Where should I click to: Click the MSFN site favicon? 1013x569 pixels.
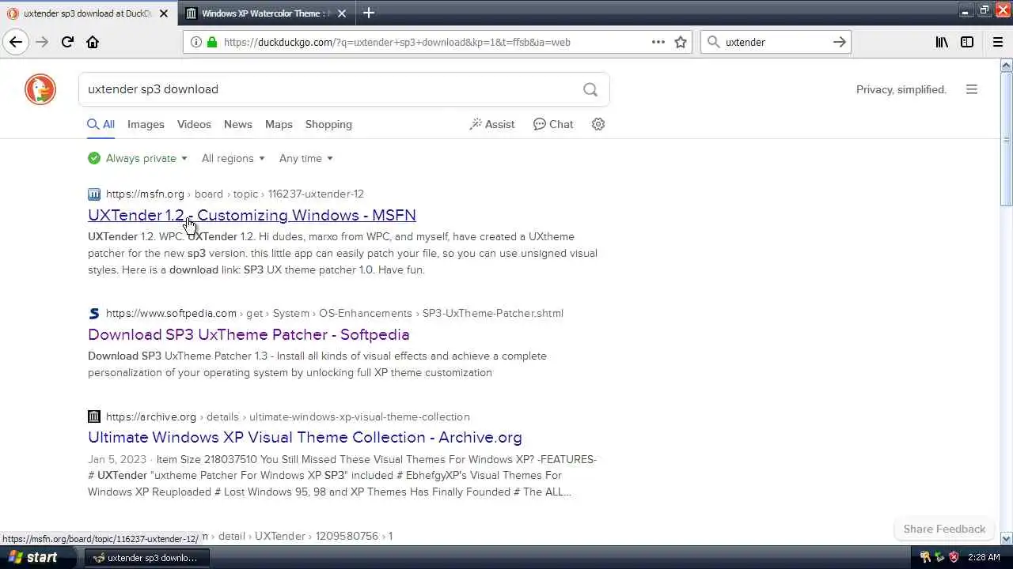point(94,194)
